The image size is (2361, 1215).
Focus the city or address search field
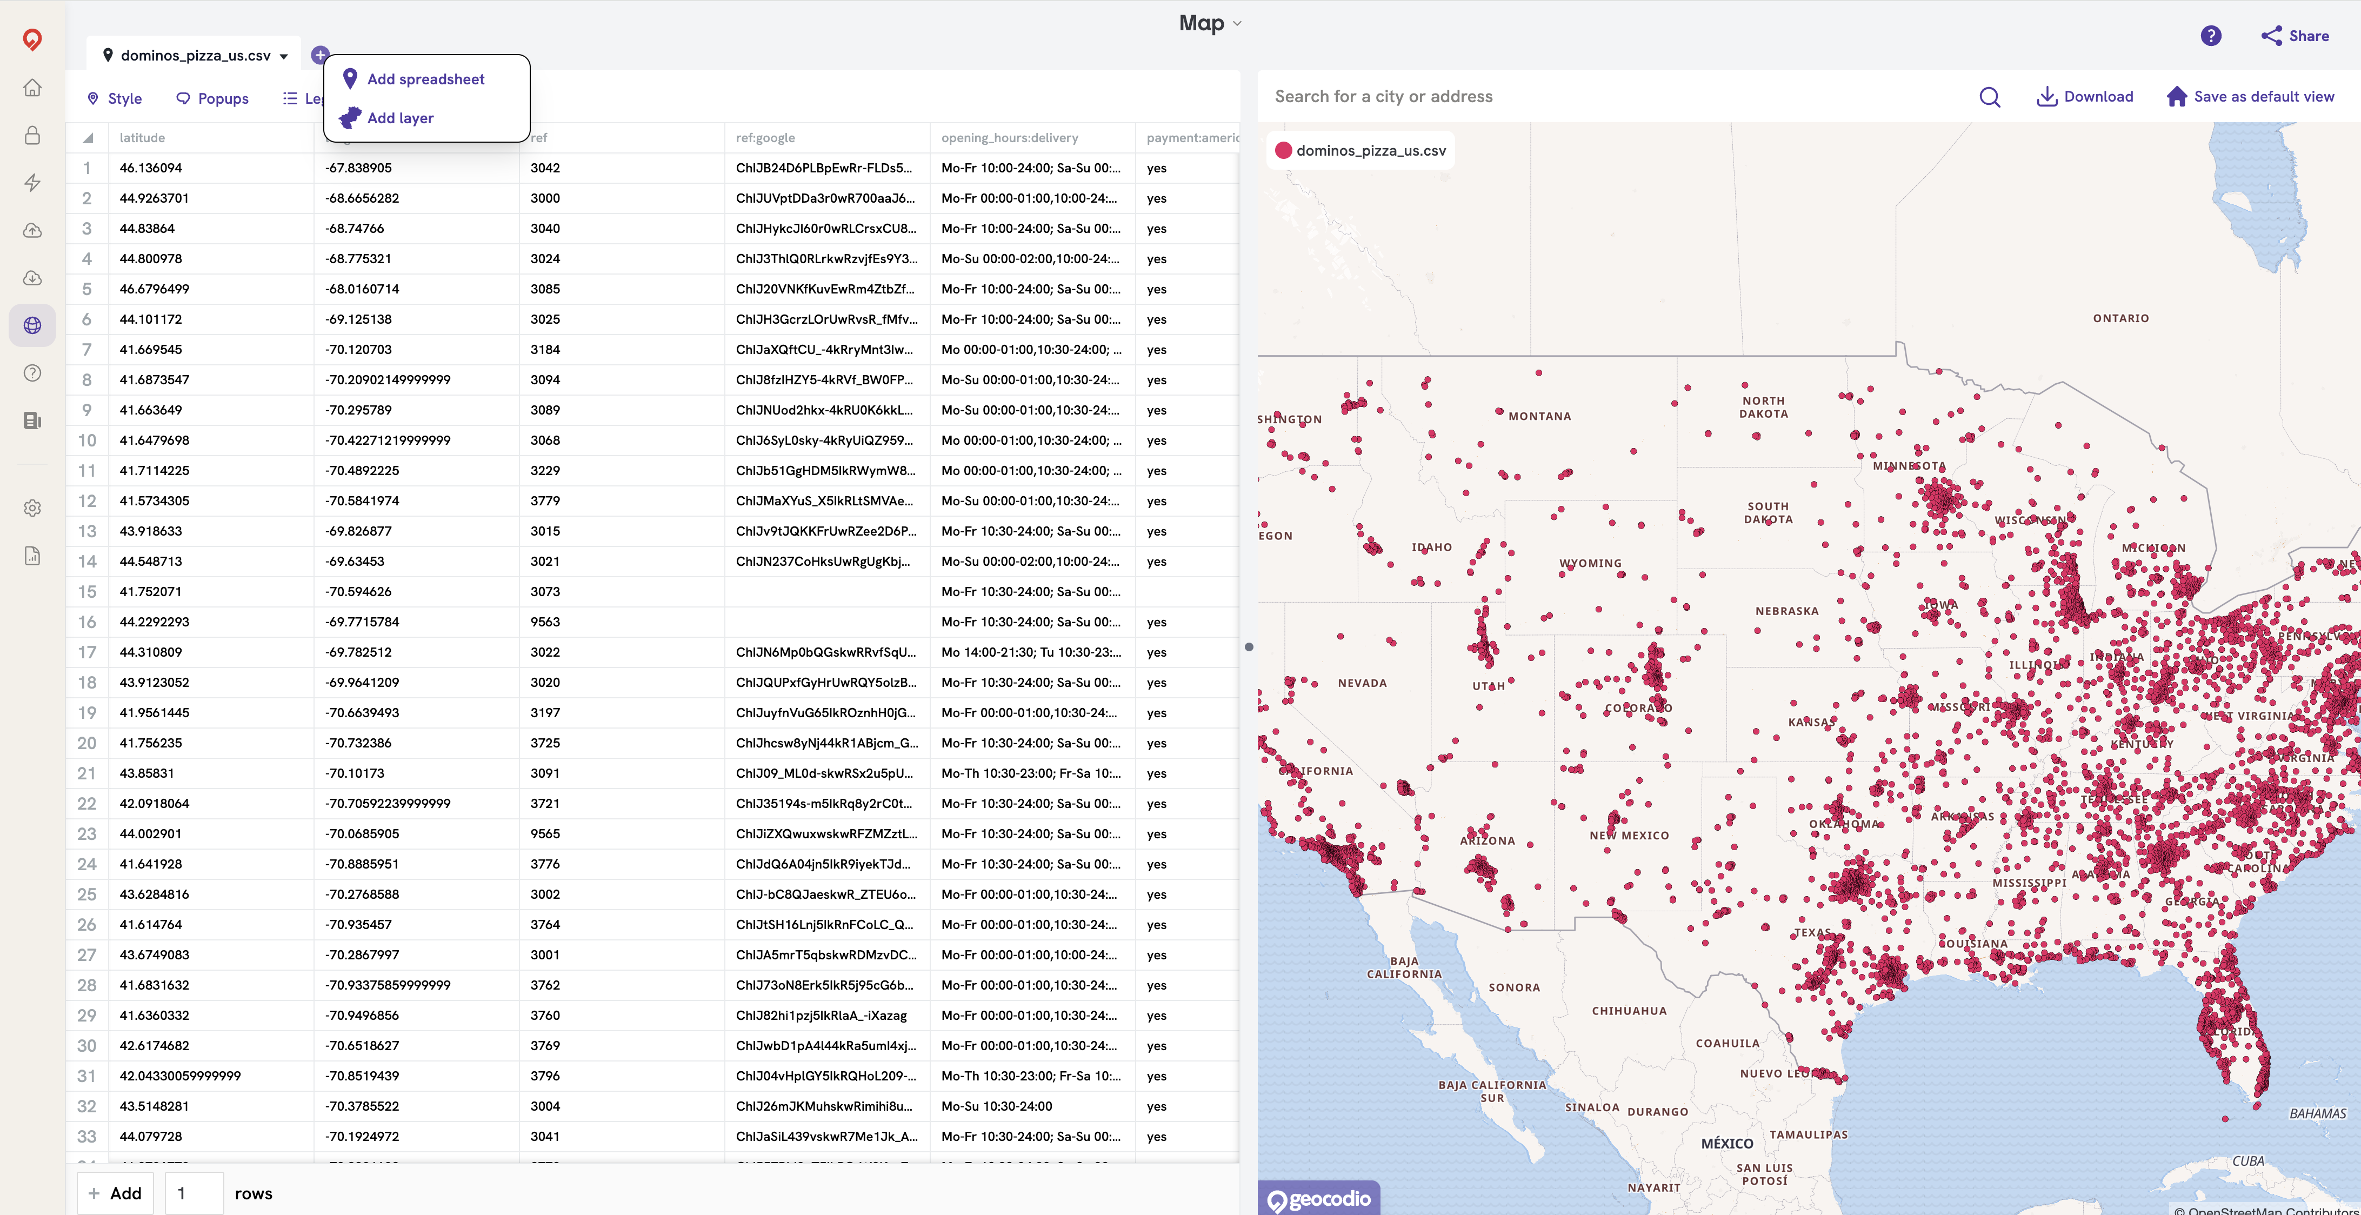1618,97
